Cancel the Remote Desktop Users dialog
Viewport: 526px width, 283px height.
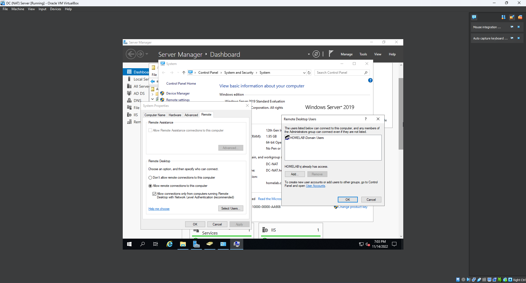(371, 200)
